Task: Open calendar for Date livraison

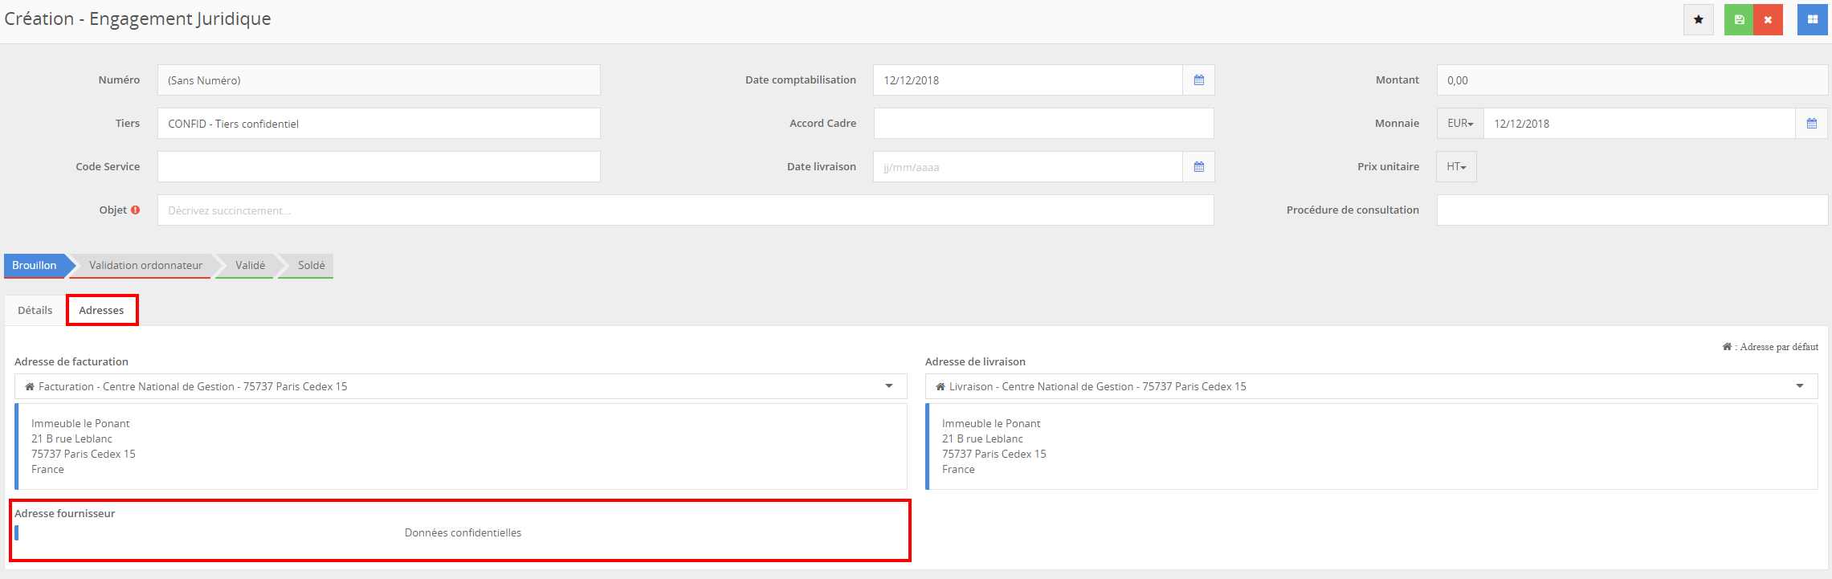Action: 1198,167
